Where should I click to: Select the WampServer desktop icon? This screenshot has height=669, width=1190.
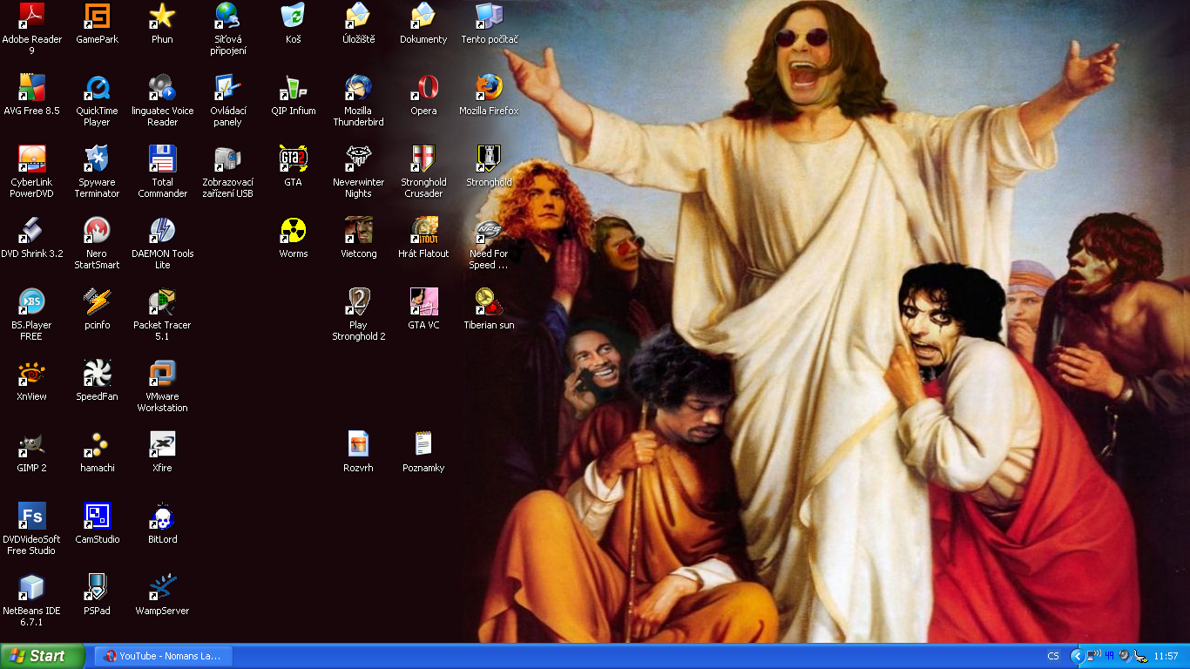[x=162, y=588]
